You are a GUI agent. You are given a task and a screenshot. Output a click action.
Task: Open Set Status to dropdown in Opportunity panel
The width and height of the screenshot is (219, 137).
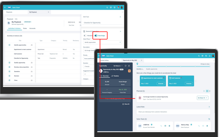(118, 66)
